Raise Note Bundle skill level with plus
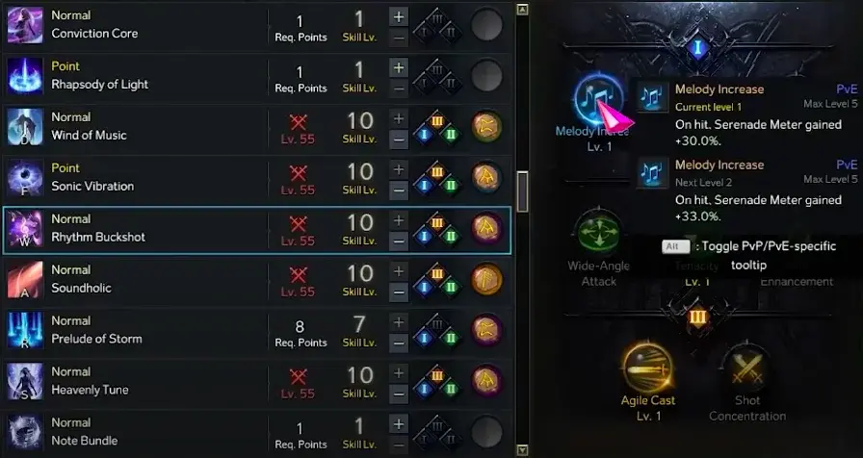Screen dimensions: 863x458 [x=399, y=424]
